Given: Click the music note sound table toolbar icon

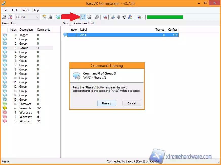Looking at the screenshot, I should [x=130, y=17].
